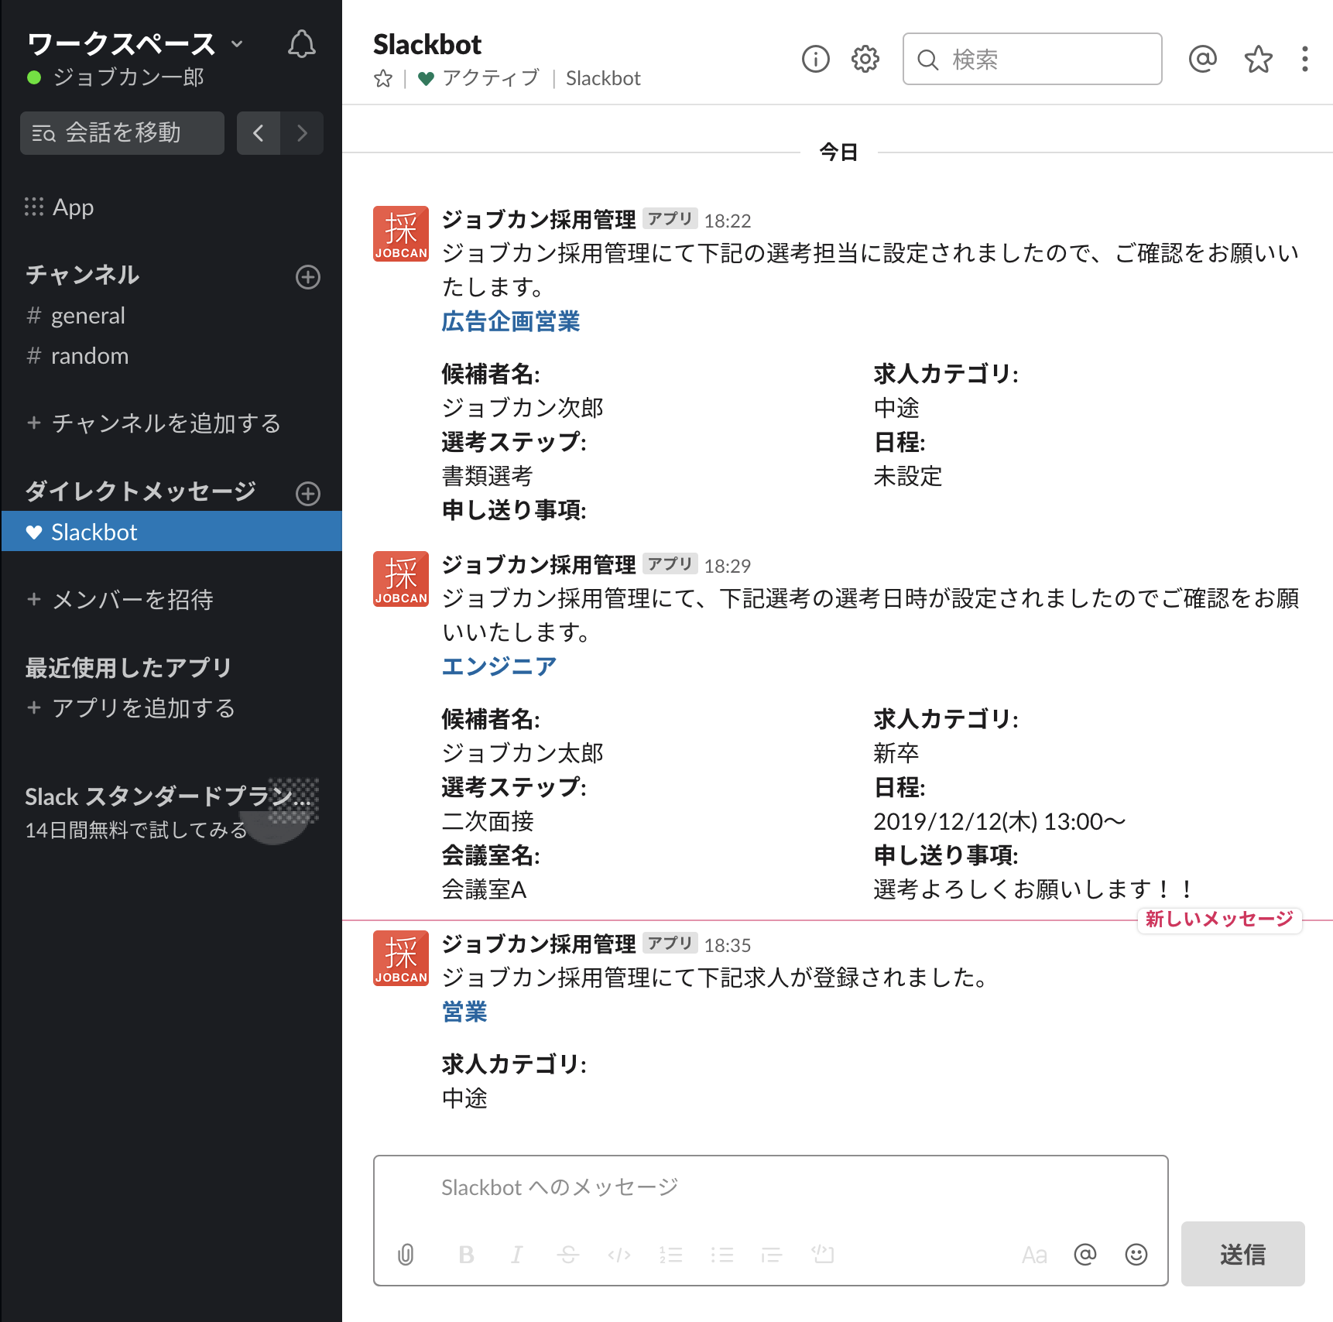Open the App section in sidebar
Viewport: 1333px width, 1322px height.
point(60,207)
